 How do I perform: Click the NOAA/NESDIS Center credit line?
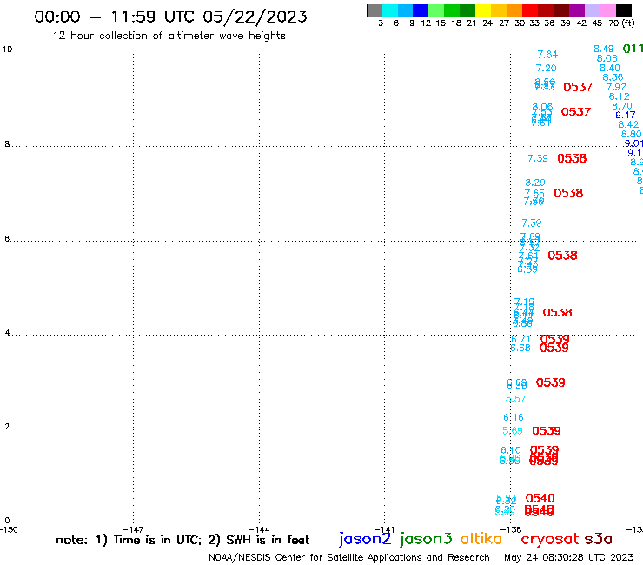pyautogui.click(x=349, y=557)
